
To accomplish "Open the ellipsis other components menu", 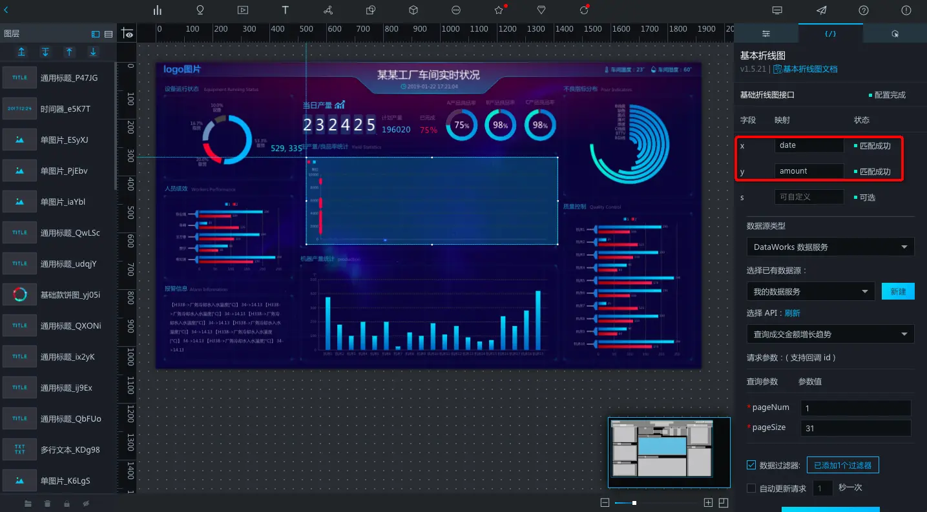I will pyautogui.click(x=456, y=10).
